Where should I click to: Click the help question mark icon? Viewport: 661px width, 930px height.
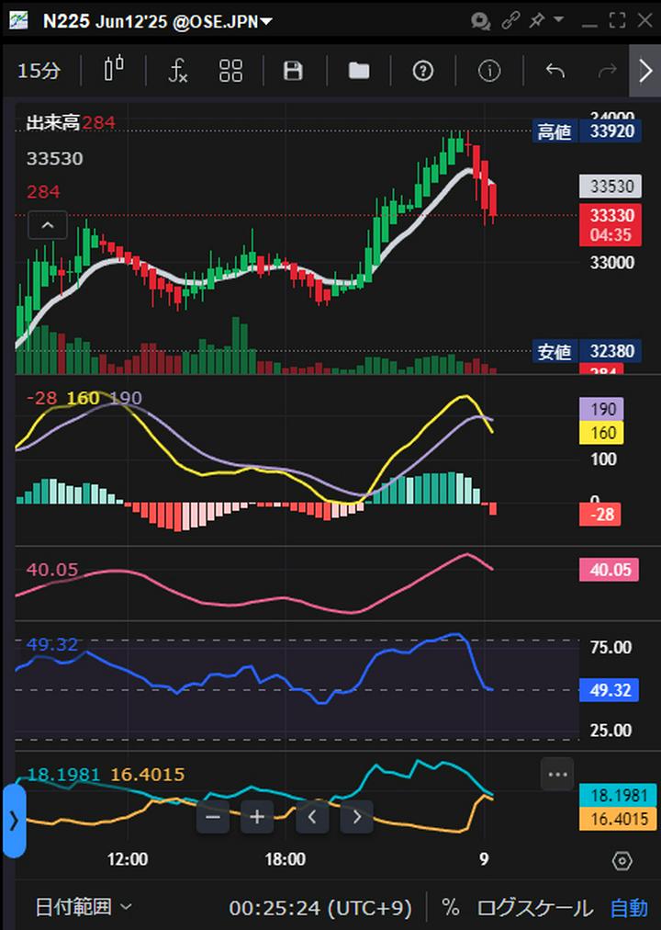[423, 71]
